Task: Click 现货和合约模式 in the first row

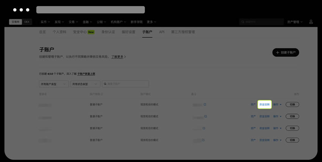Action: point(149,104)
